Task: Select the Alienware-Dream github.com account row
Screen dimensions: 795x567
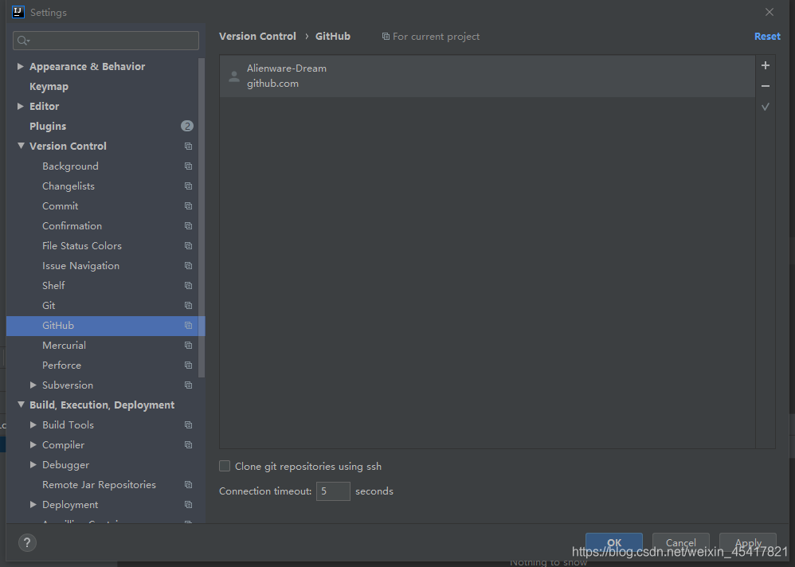Action: tap(488, 76)
